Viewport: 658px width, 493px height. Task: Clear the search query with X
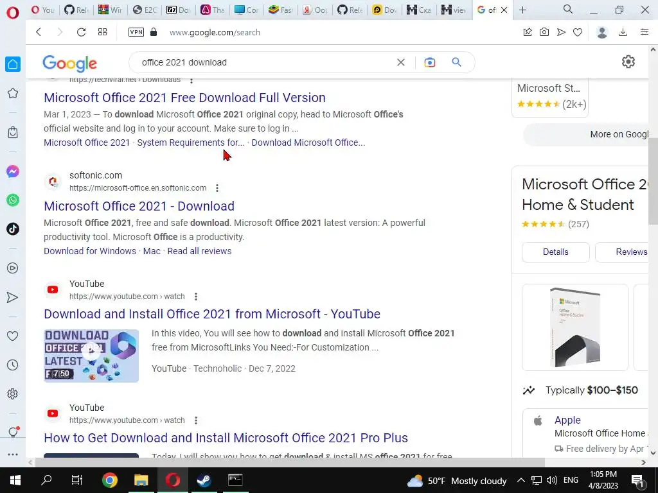401,62
